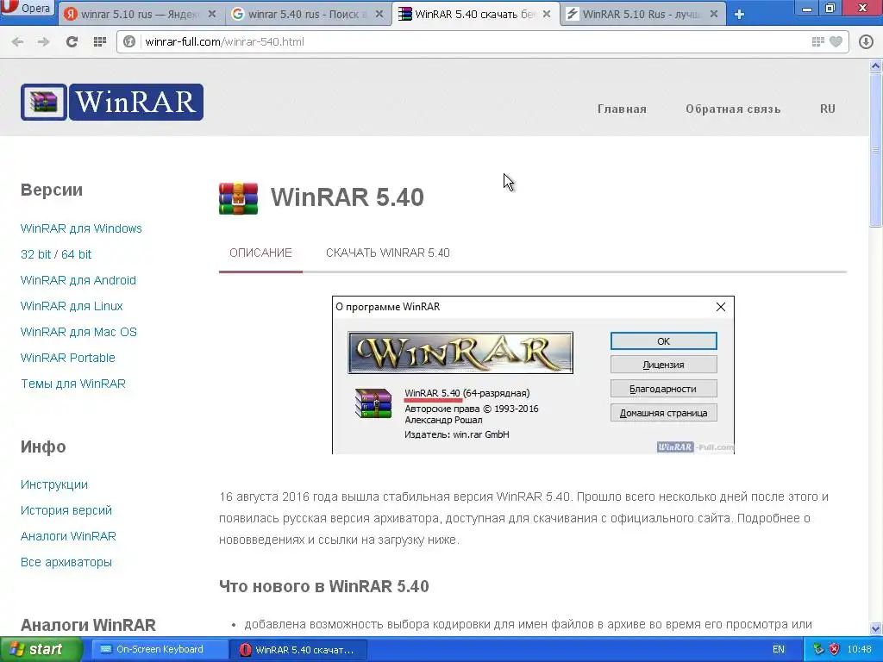Select the ОПИСАНИЕ tab

[x=260, y=253]
